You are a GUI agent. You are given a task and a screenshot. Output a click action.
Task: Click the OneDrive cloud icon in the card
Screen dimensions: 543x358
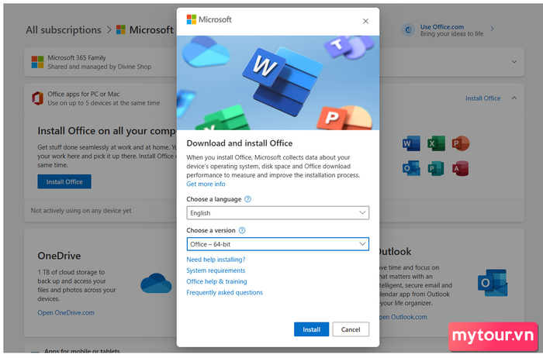point(156,284)
